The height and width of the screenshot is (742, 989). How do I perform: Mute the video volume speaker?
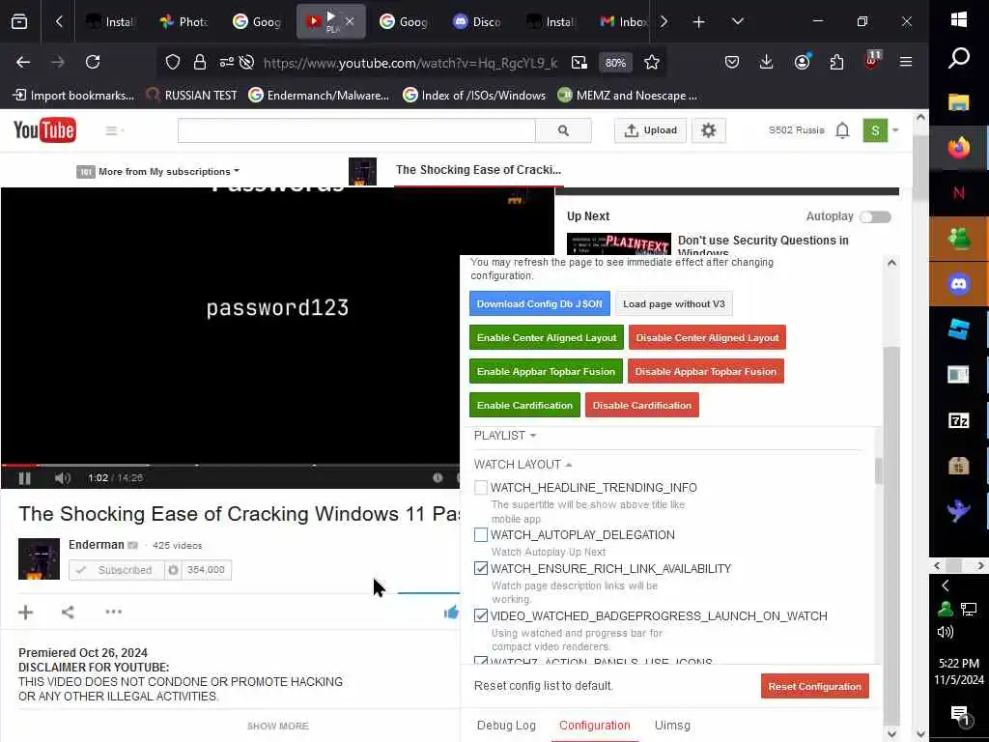(62, 478)
